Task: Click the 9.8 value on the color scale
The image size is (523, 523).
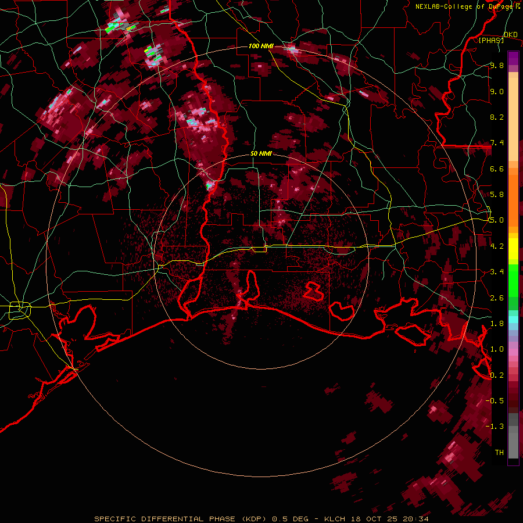Action: click(x=497, y=65)
